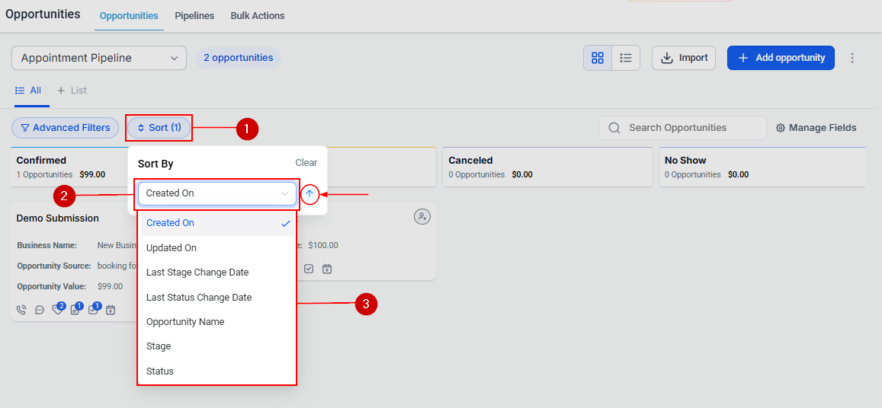Image resolution: width=882 pixels, height=408 pixels.
Task: Click the tags icon with badge 2
Action: tap(57, 310)
